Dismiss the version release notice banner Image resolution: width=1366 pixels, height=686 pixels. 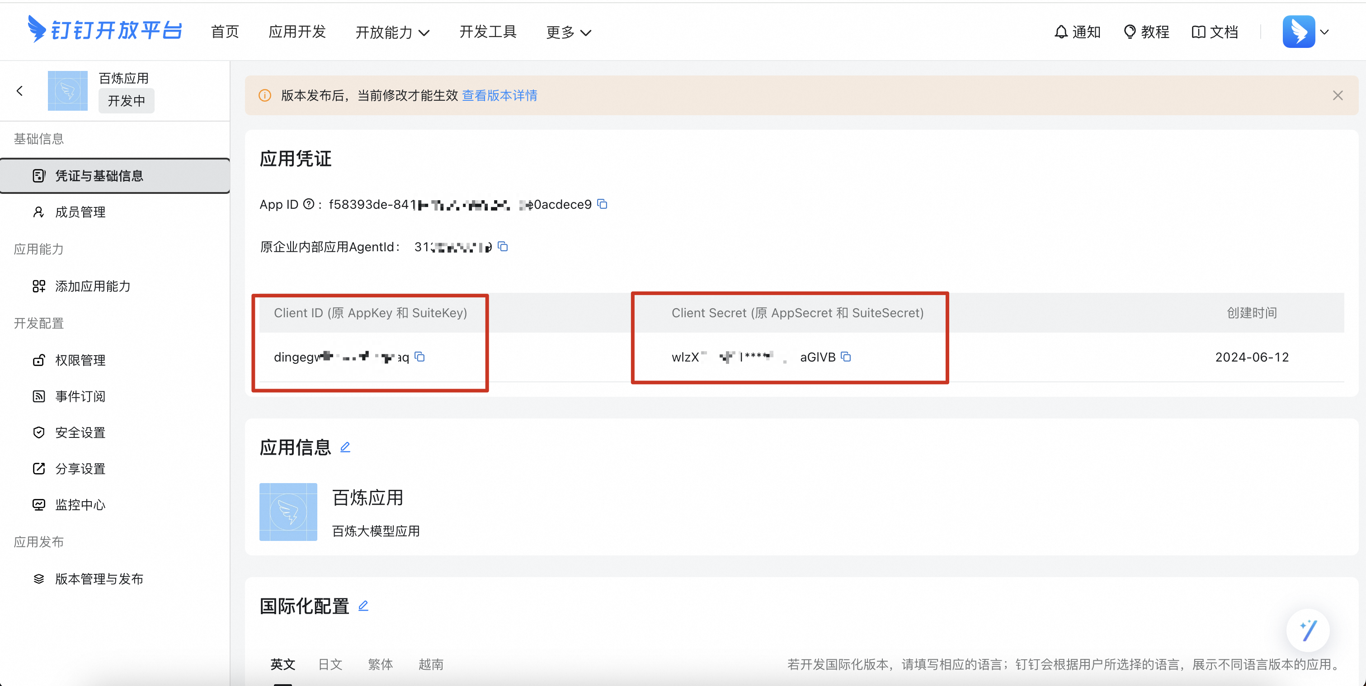1338,95
